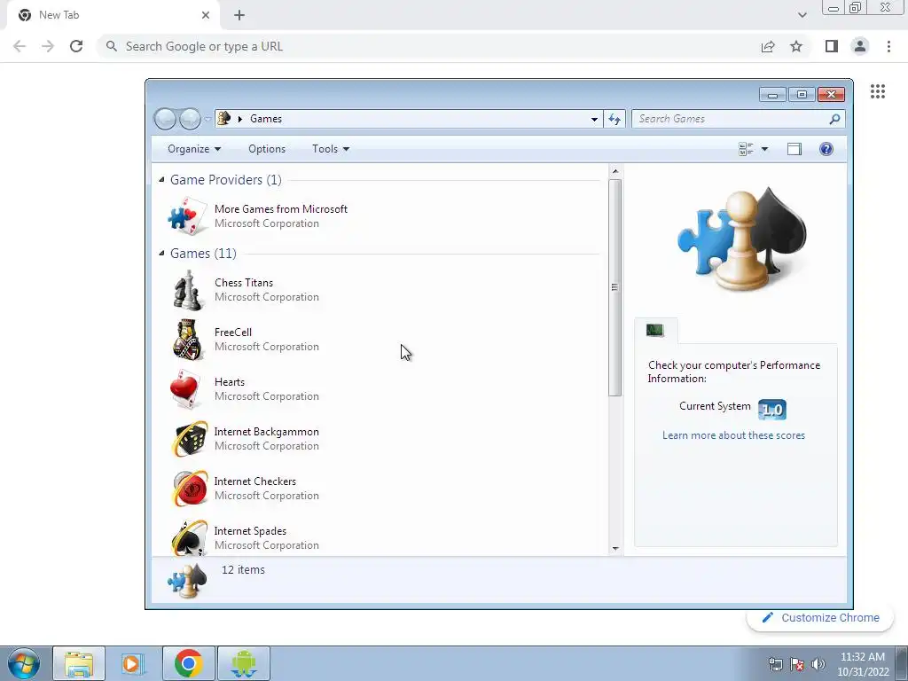Click Games in the address breadcrumb
Screen dimensions: 908x681
[266, 119]
